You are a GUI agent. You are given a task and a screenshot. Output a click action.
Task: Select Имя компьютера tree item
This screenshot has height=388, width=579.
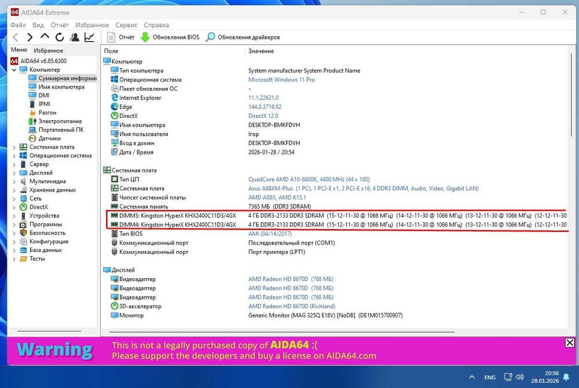57,87
